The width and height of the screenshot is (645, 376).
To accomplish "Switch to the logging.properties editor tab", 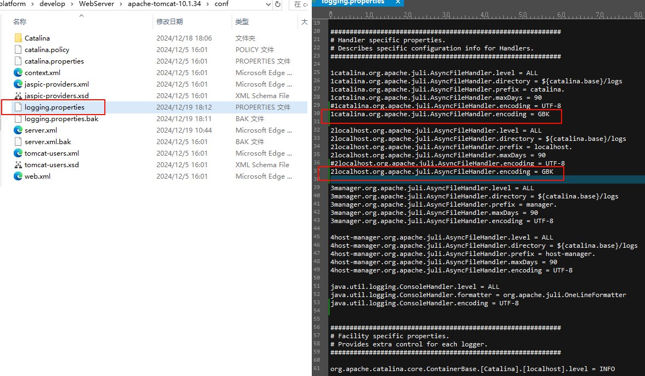I will click(x=360, y=3).
